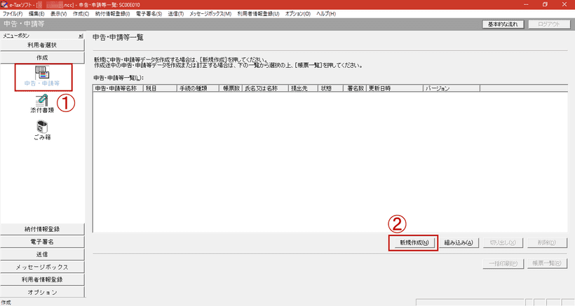Sort by 署名数 column header
This screenshot has width=575, height=306.
(355, 88)
